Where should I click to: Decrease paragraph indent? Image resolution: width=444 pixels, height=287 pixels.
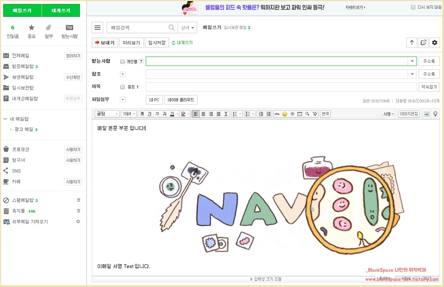(x=261, y=114)
